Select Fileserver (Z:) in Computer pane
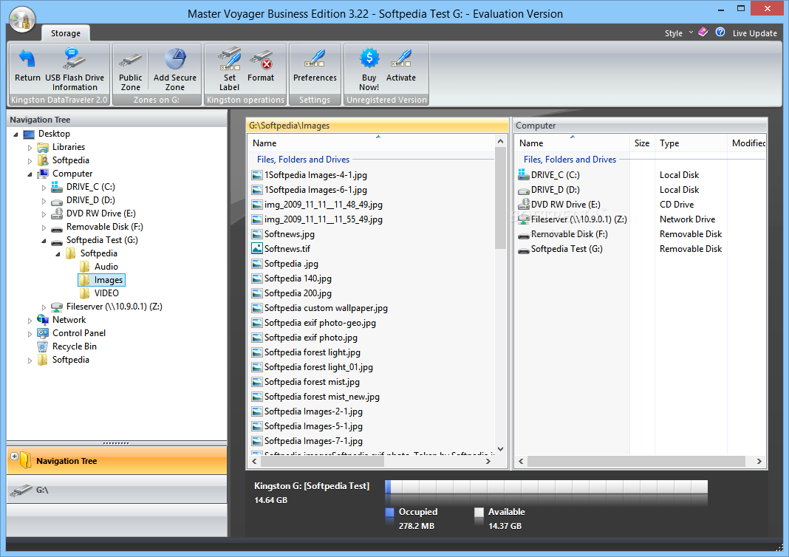789x557 pixels. (572, 219)
